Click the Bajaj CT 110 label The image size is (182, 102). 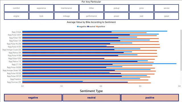16,64
